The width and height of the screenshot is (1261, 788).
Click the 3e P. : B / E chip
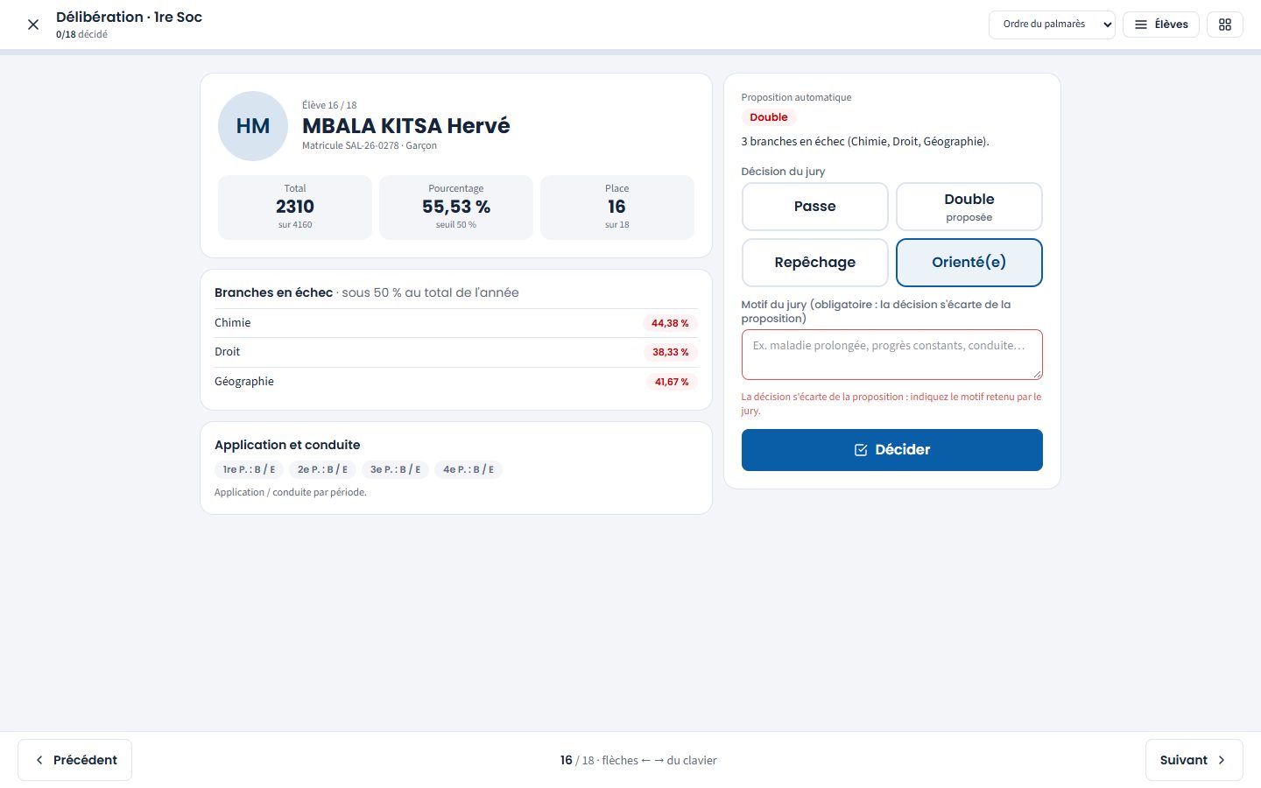pos(395,469)
